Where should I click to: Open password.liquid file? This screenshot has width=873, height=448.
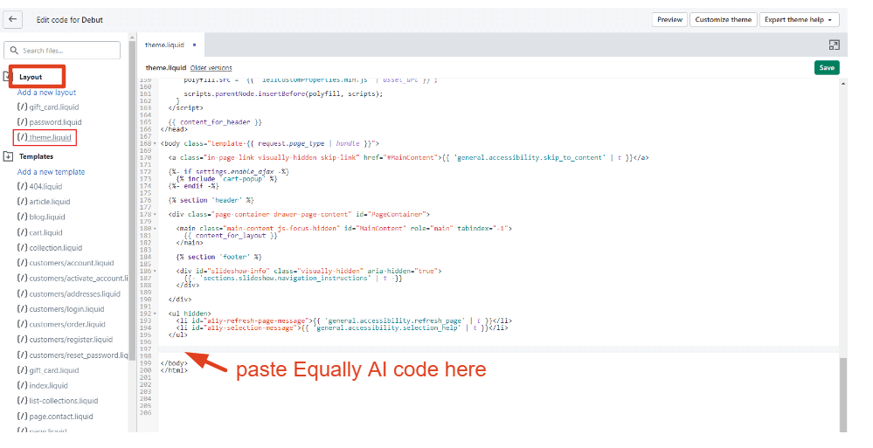tap(54, 122)
